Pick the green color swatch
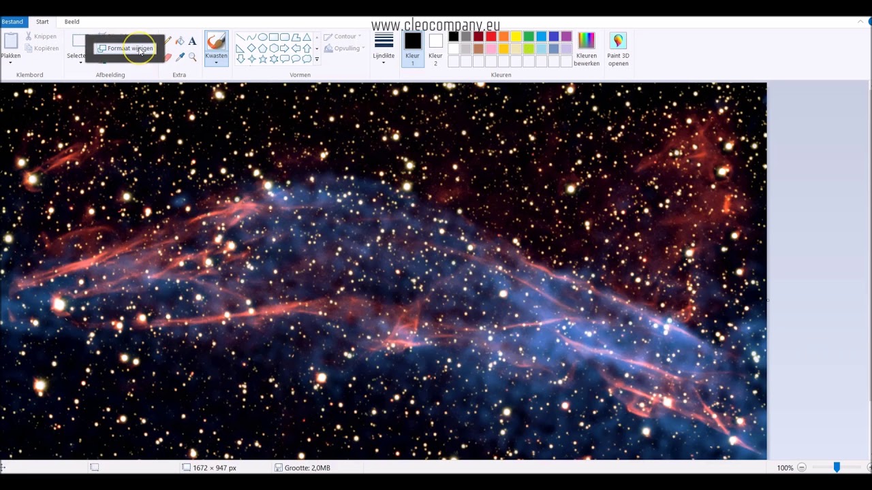Image resolution: width=872 pixels, height=490 pixels. tap(529, 37)
